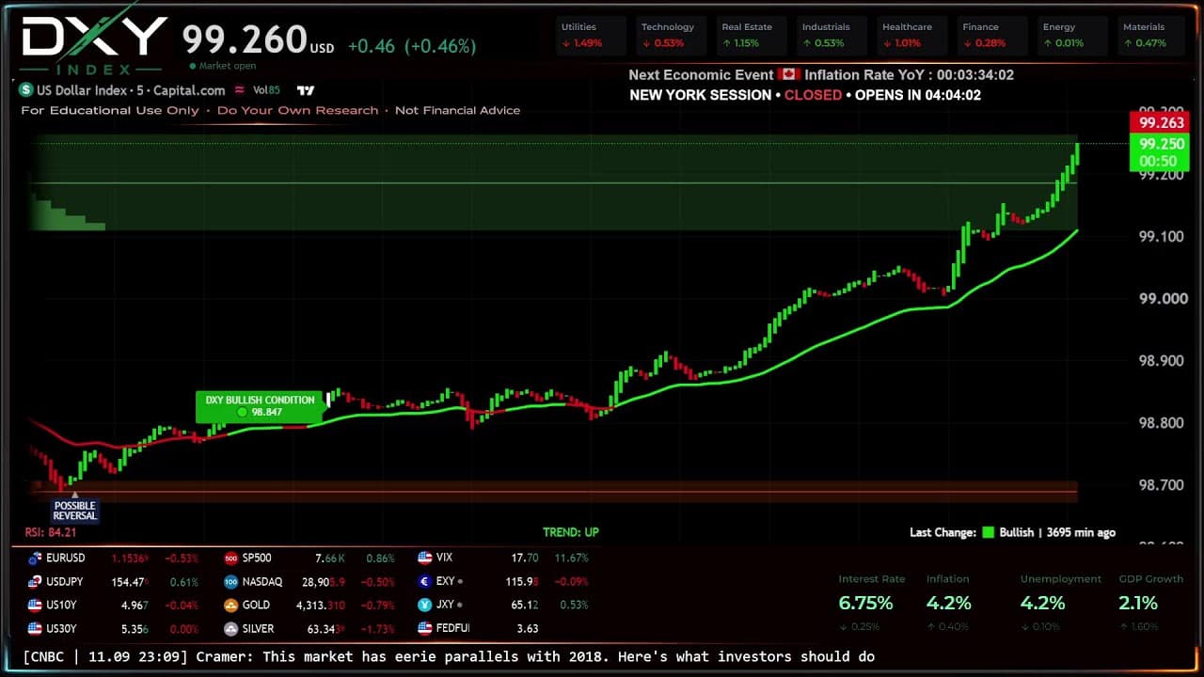Click the SILVER icon
Screen dimensions: 1204x677
231,629
